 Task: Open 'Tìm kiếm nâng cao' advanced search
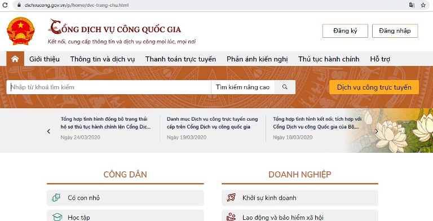pos(243,87)
